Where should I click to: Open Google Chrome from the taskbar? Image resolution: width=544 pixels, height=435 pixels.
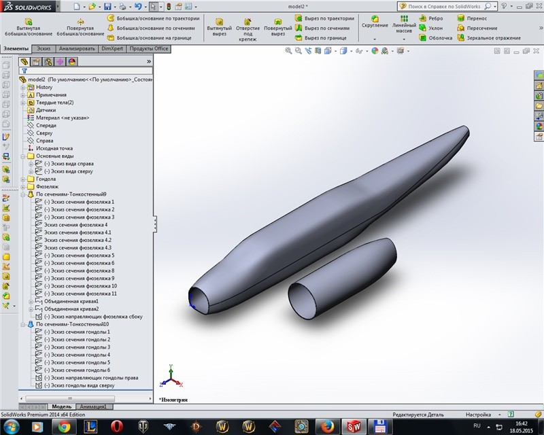[x=64, y=426]
